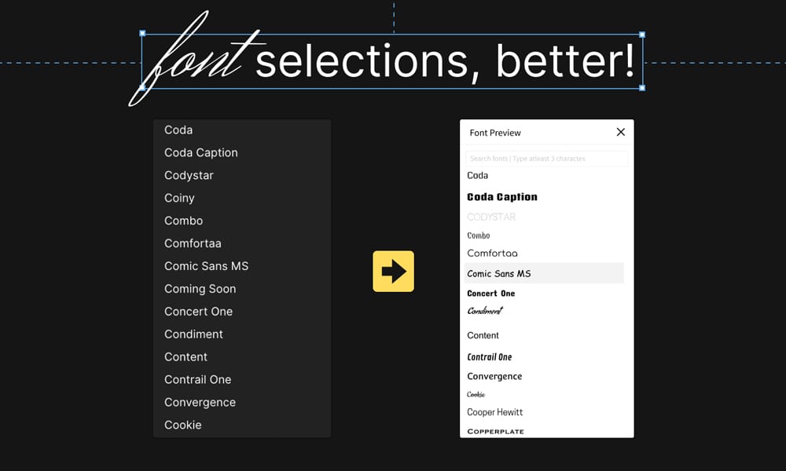
Task: Click the selected text frame headline
Action: pos(393,60)
